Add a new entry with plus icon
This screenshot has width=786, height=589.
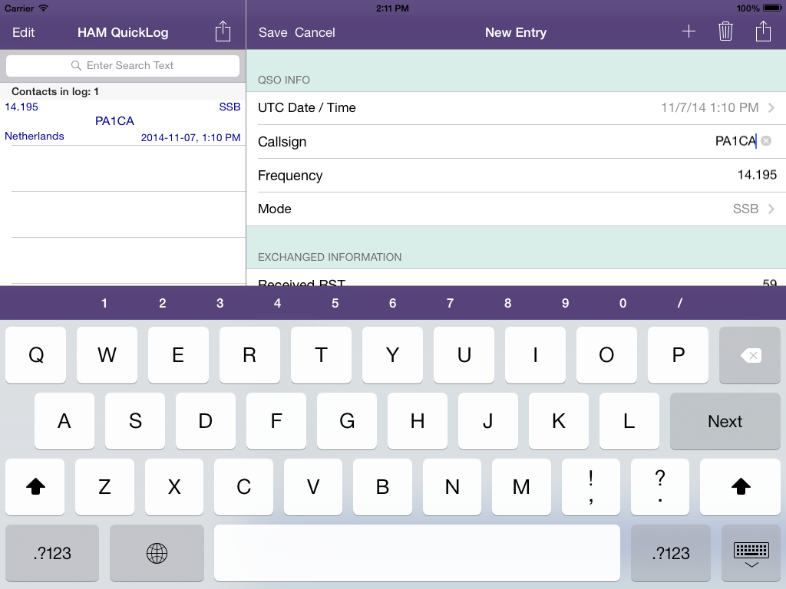(689, 31)
